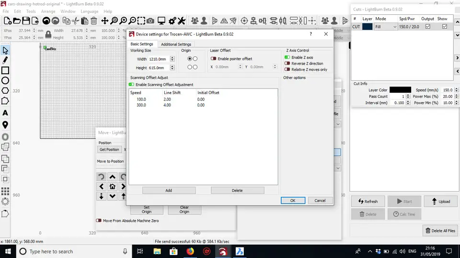
Task: Adjust Working Size Height spinner arrows
Action: click(172, 67)
